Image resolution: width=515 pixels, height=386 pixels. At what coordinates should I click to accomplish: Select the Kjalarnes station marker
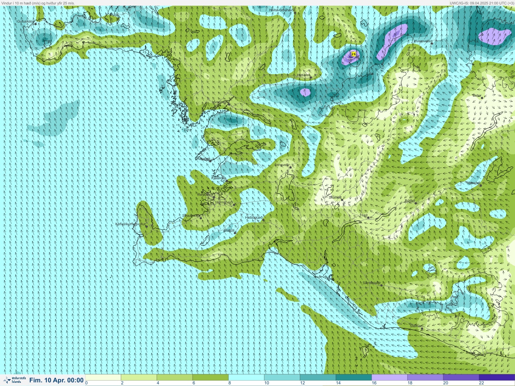(228, 181)
